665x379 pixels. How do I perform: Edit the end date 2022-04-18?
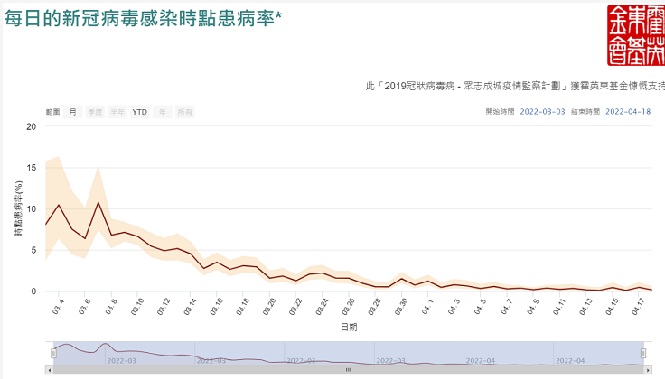pos(628,112)
